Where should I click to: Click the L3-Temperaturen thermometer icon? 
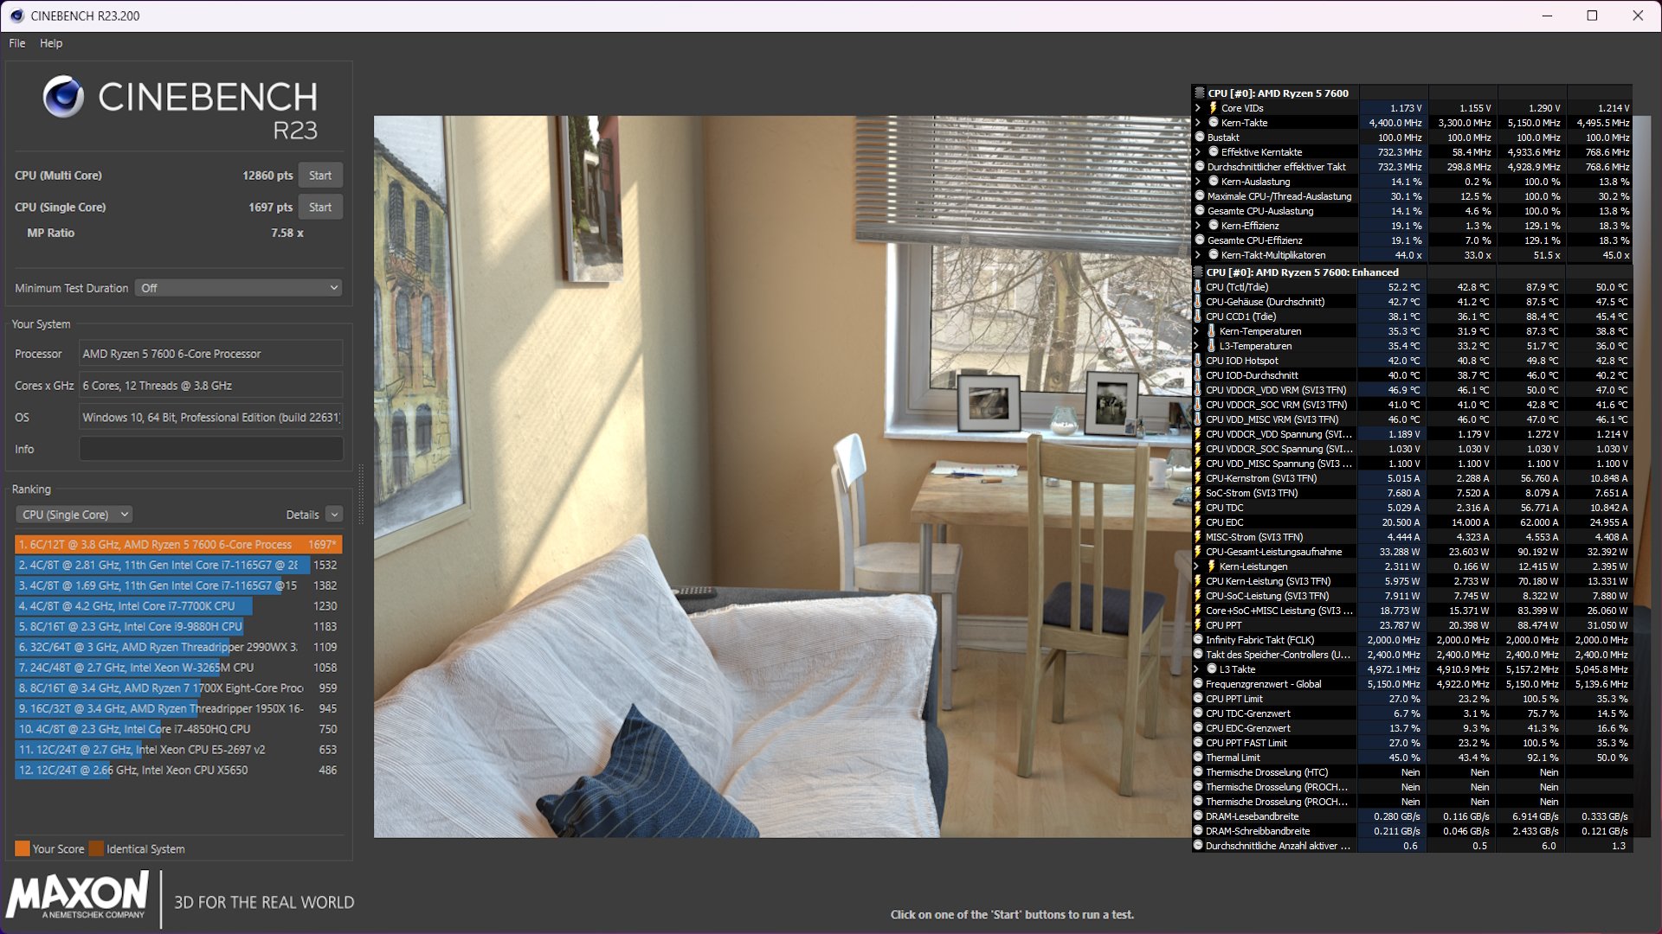[1211, 346]
